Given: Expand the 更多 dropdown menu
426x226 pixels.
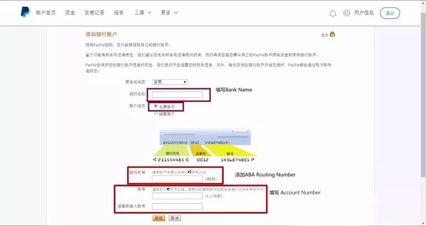Looking at the screenshot, I should (x=169, y=13).
